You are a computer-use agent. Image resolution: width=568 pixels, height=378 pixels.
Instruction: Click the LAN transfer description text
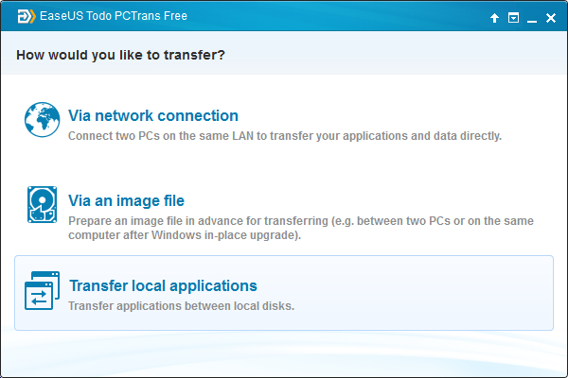pos(285,136)
